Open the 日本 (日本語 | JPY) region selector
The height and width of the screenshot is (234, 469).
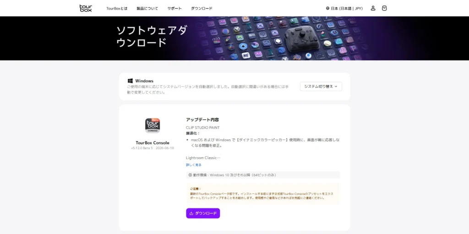[x=344, y=8]
